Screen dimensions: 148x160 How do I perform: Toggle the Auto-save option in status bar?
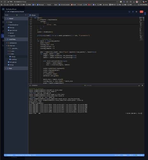(139, 155)
